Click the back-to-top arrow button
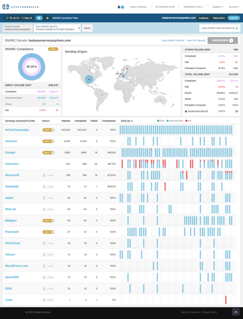This screenshot has height=319, width=243. [x=236, y=312]
